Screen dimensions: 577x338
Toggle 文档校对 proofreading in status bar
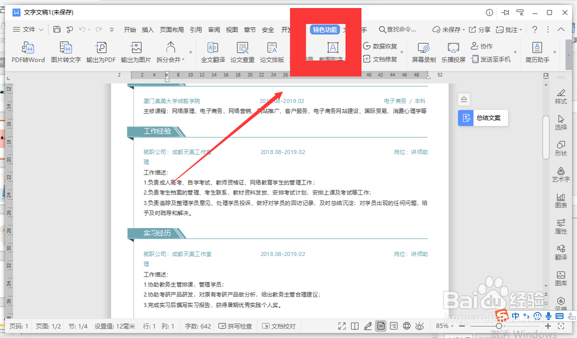point(279,326)
